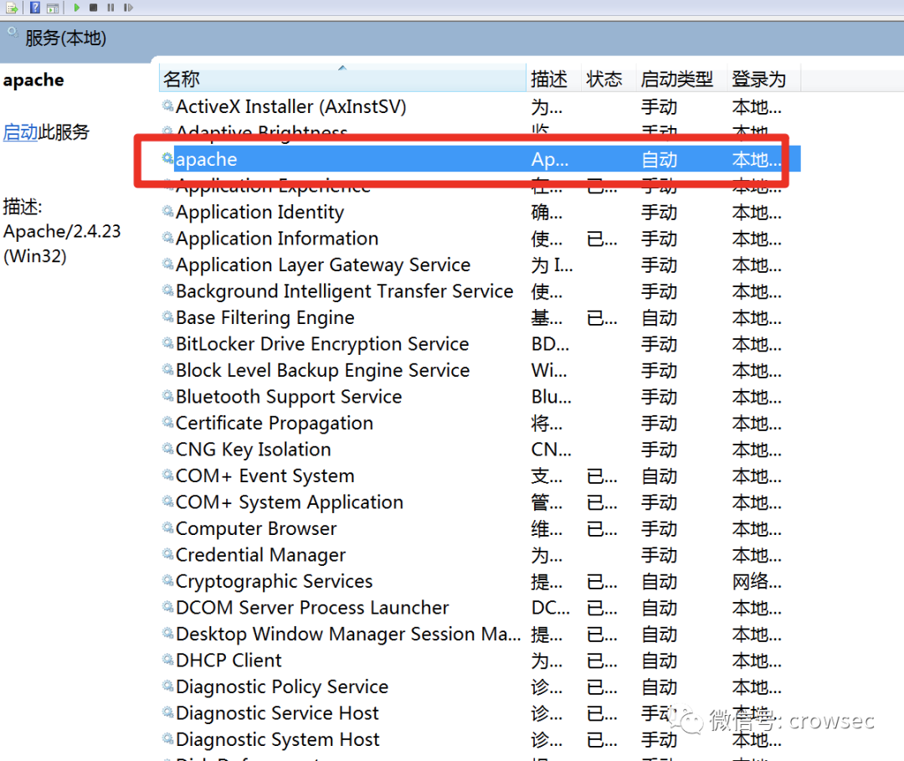Screen dimensions: 904x761
Task: Click gear icon of Computer Browser
Action: pyautogui.click(x=167, y=527)
